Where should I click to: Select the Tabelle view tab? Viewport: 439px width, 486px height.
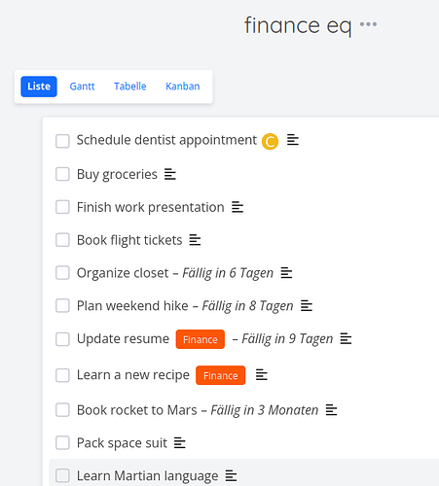click(130, 87)
